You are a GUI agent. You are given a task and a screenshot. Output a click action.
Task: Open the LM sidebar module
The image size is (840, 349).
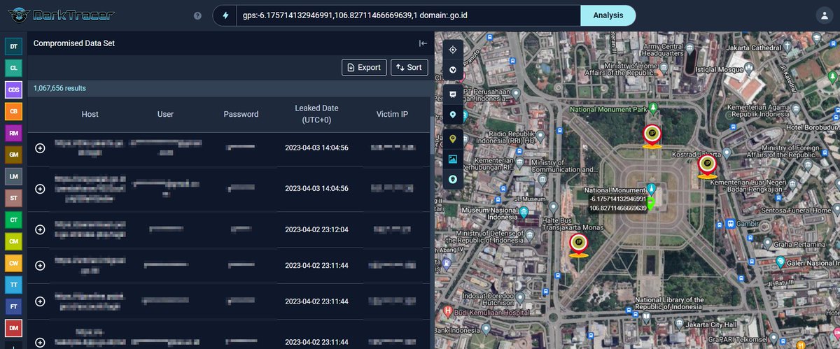(x=13, y=176)
